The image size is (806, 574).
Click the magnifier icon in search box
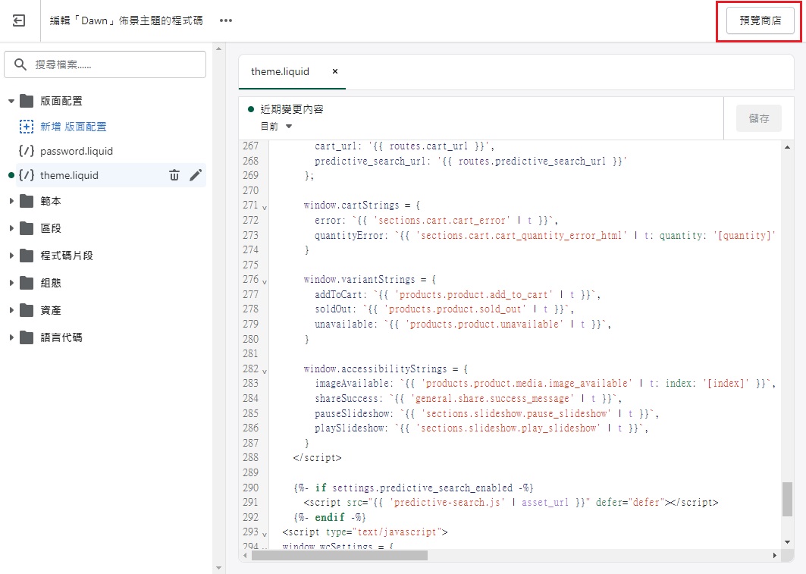click(20, 64)
